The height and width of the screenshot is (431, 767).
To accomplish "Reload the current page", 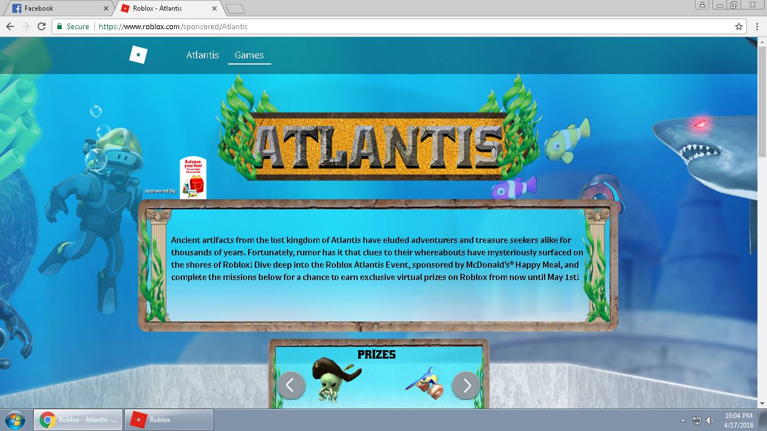I will point(41,26).
